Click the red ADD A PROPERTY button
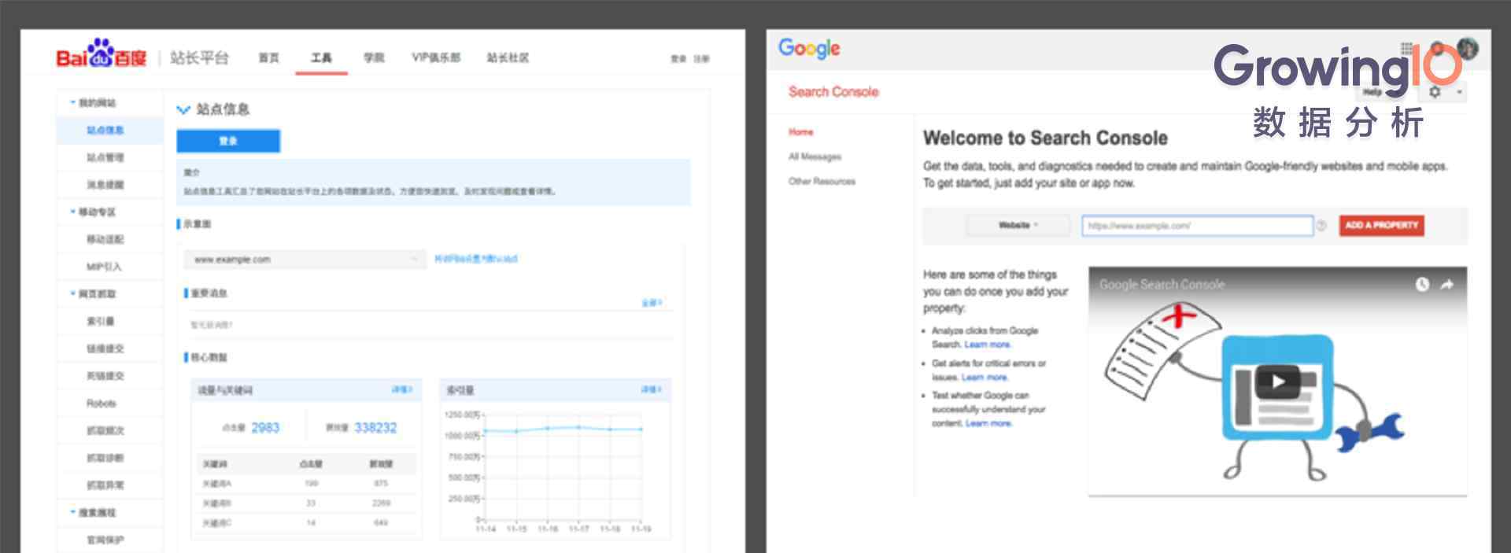This screenshot has height=553, width=1511. click(x=1381, y=226)
